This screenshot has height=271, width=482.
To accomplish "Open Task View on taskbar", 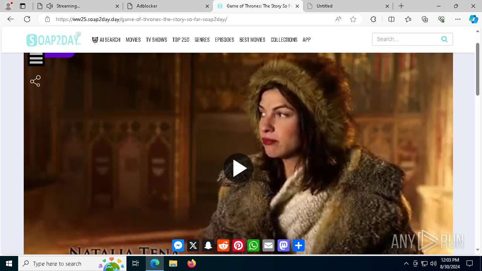I will [136, 263].
